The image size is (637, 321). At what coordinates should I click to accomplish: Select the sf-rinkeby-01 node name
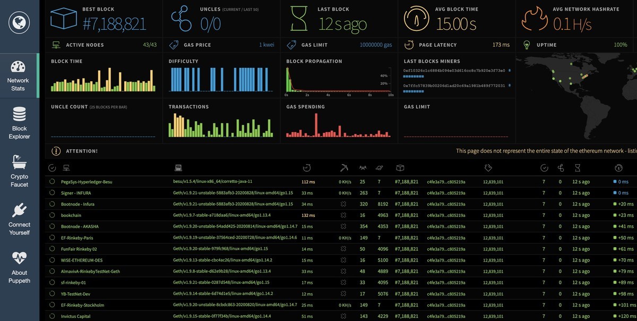tap(73, 282)
